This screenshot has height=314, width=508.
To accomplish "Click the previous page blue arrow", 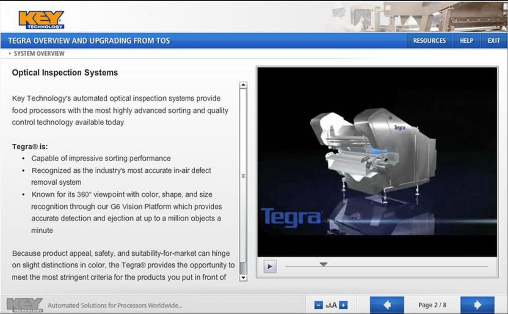I will 387,304.
